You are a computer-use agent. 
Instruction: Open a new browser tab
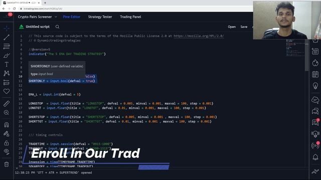coord(45,3)
